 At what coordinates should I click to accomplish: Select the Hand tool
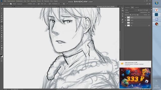2,48
